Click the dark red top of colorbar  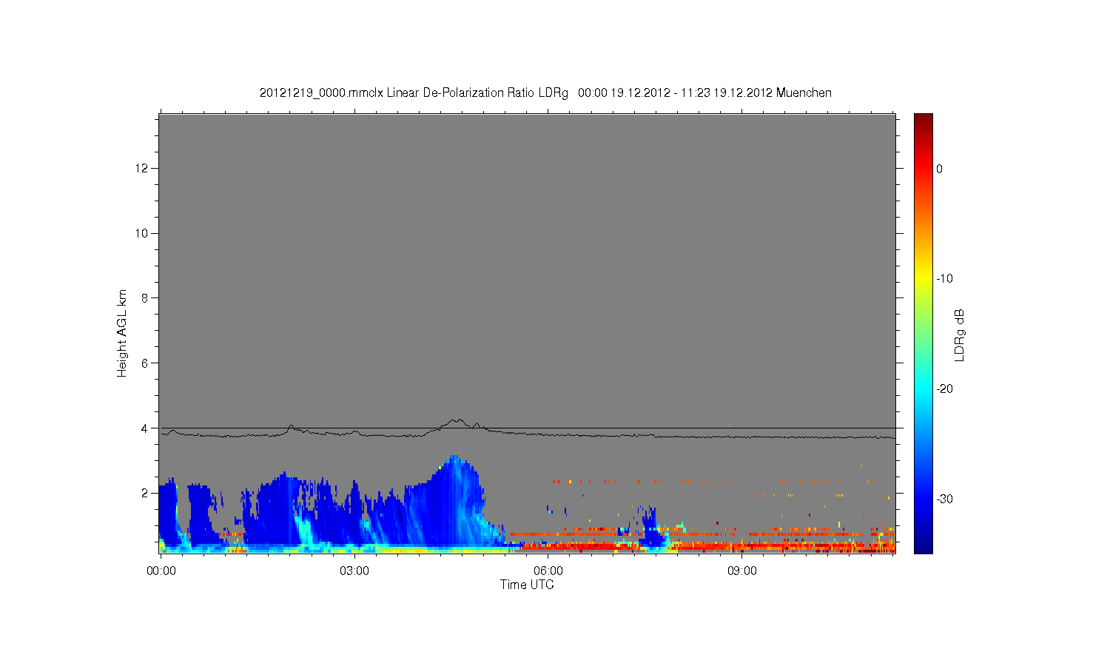pyautogui.click(x=924, y=121)
